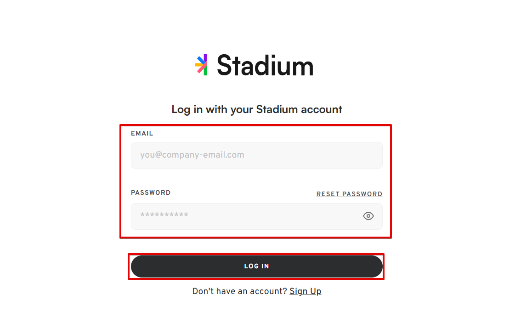Image resolution: width=515 pixels, height=323 pixels.
Task: Click the PASSWORD field label
Action: coord(151,193)
